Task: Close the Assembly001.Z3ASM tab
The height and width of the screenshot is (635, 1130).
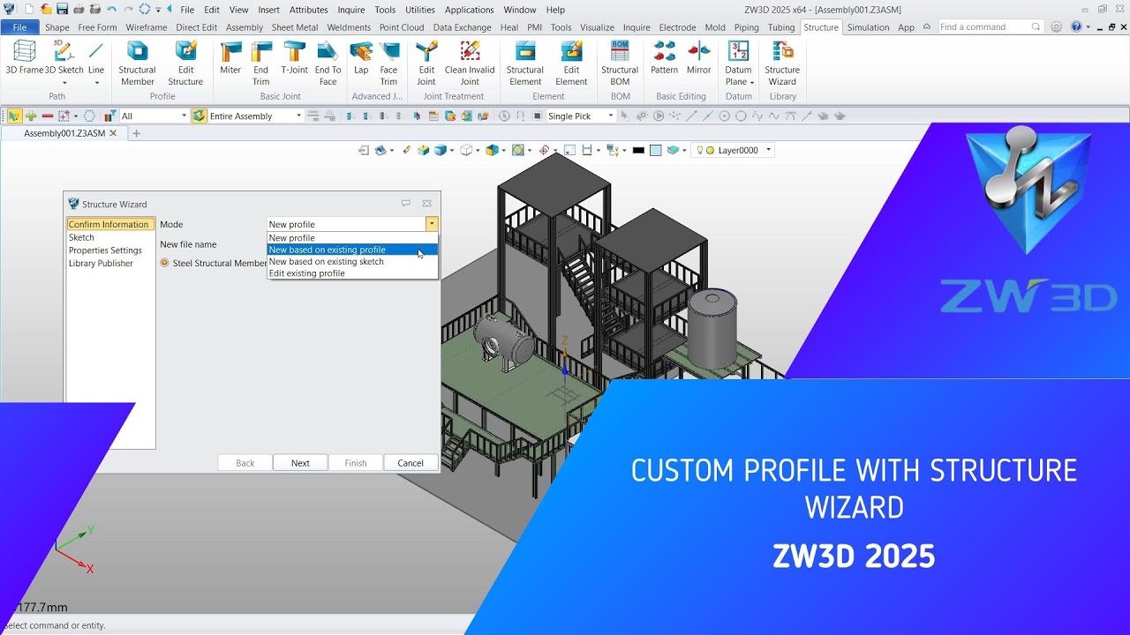Action: 113,133
